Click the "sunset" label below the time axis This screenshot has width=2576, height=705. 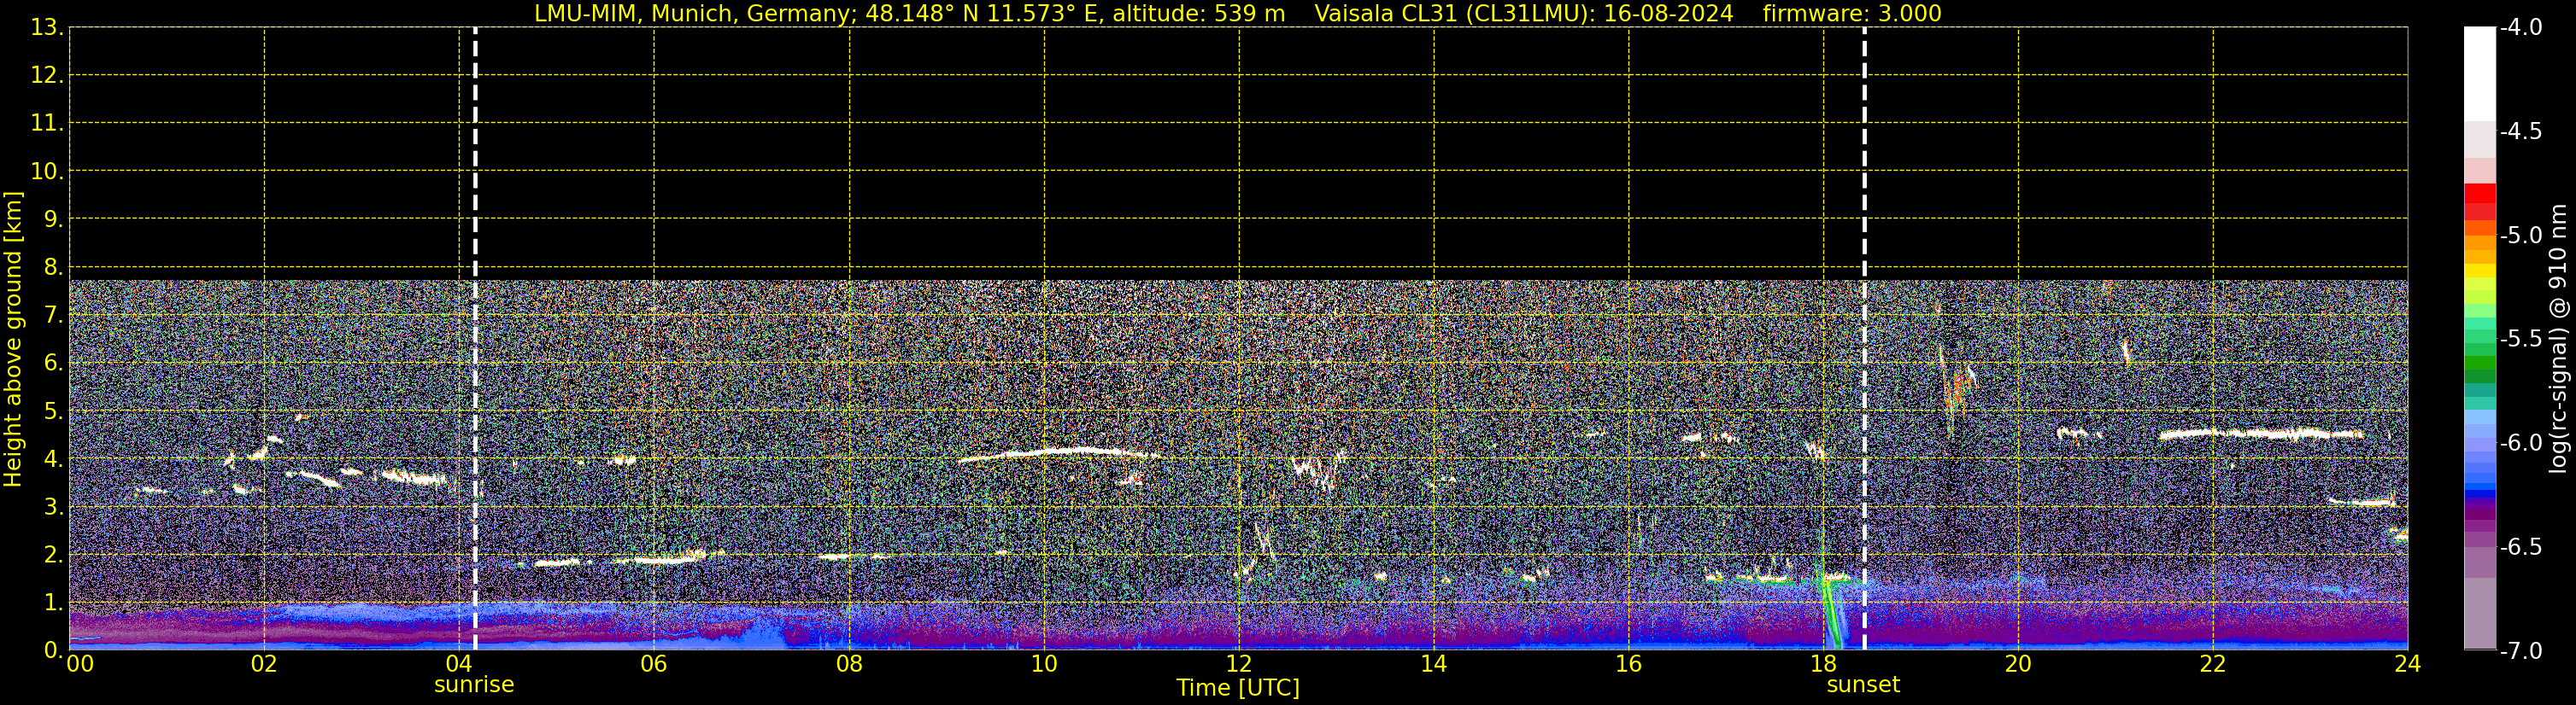[1863, 685]
